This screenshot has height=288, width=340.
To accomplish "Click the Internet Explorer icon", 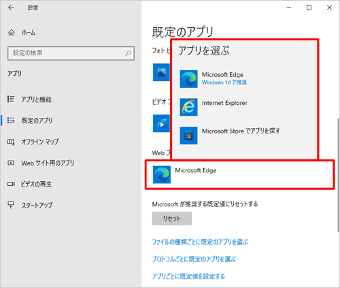I will pos(188,107).
